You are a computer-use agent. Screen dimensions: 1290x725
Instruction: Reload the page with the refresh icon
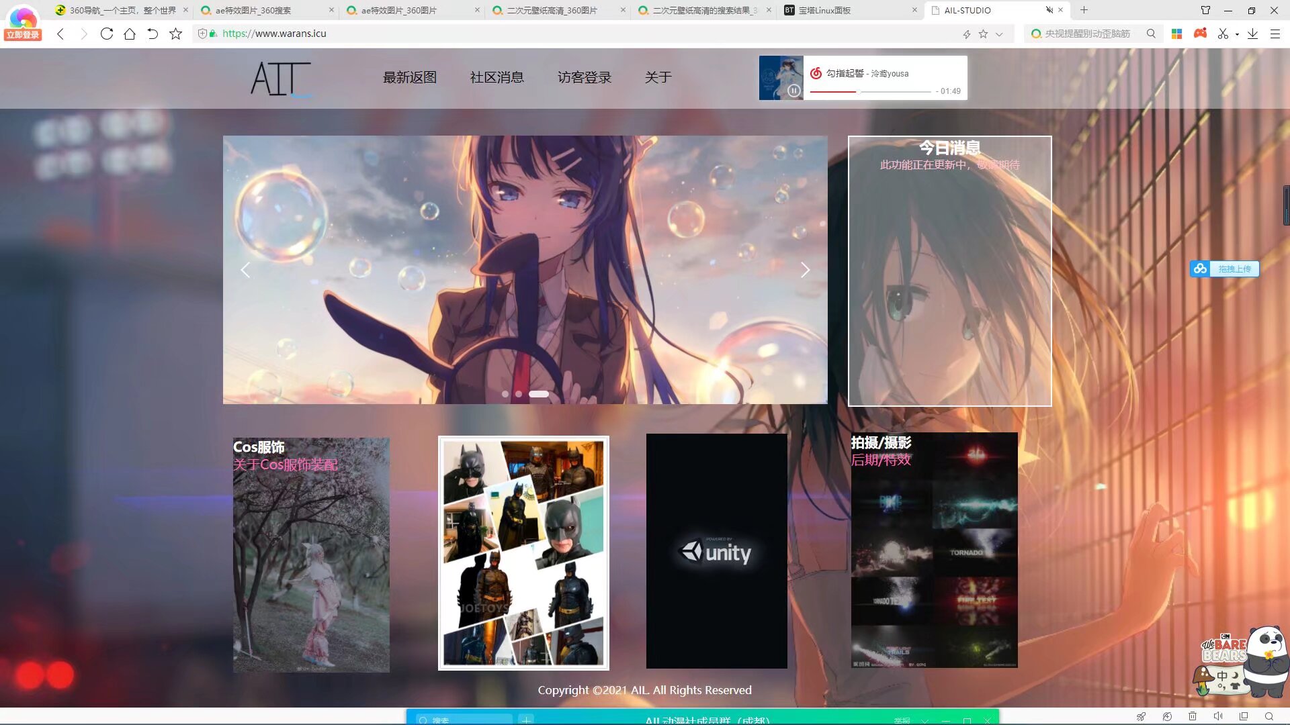106,34
